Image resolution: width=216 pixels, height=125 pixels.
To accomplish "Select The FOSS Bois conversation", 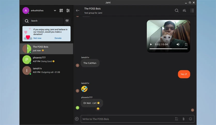I will coord(47,49).
